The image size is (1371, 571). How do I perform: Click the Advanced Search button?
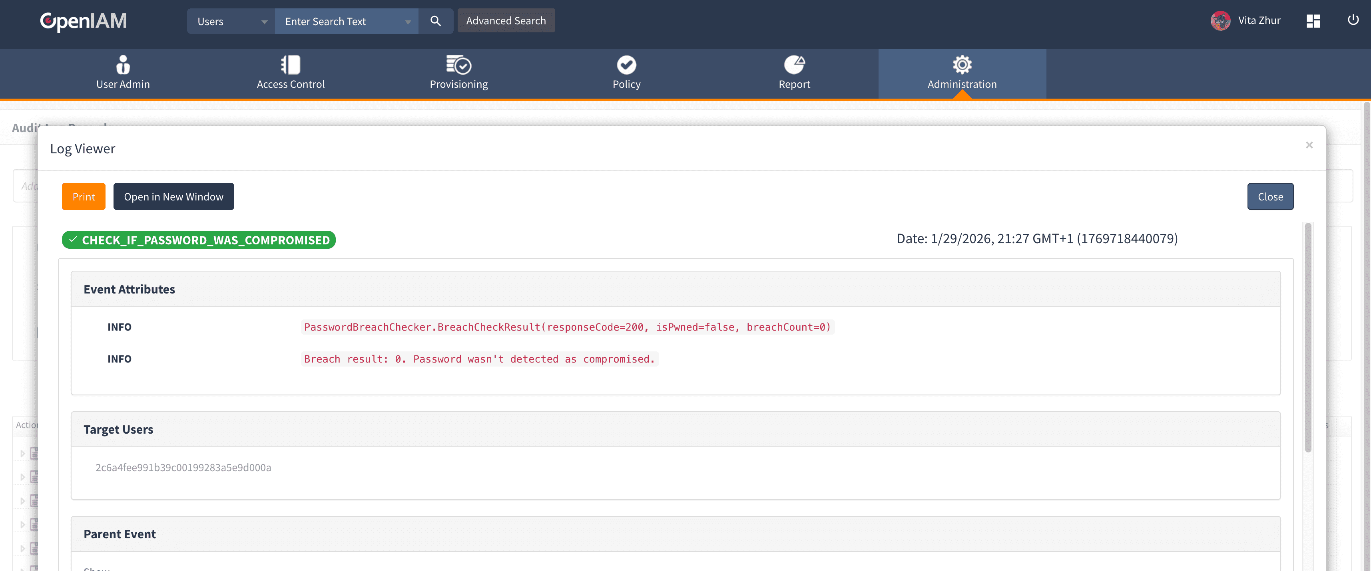click(506, 21)
